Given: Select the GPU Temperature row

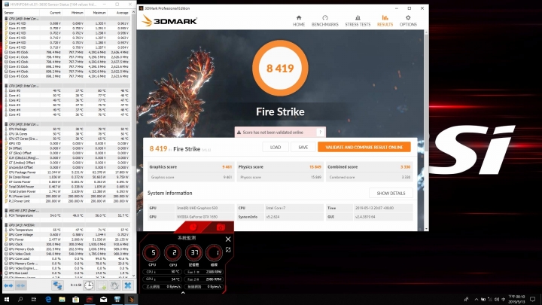Looking at the screenshot, I should click(x=67, y=230).
